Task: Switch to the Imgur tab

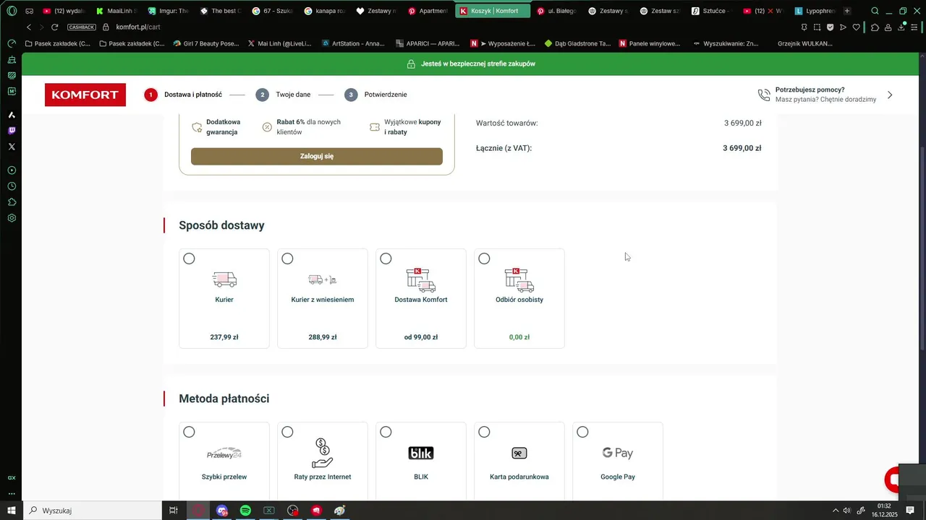Action: click(x=168, y=11)
